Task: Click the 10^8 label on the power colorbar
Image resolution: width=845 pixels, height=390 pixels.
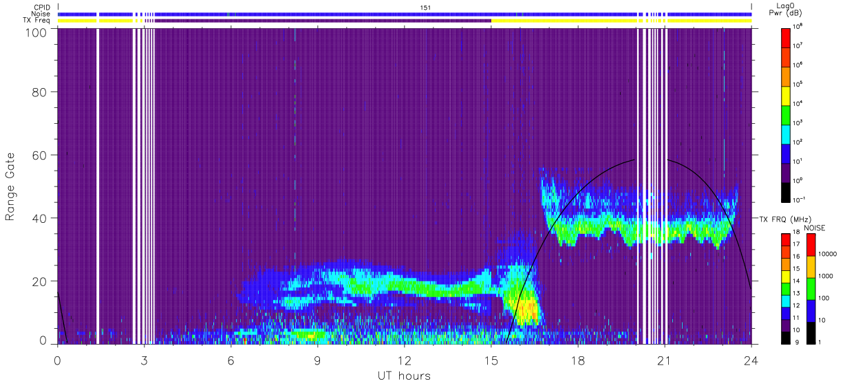Action: pos(798,26)
